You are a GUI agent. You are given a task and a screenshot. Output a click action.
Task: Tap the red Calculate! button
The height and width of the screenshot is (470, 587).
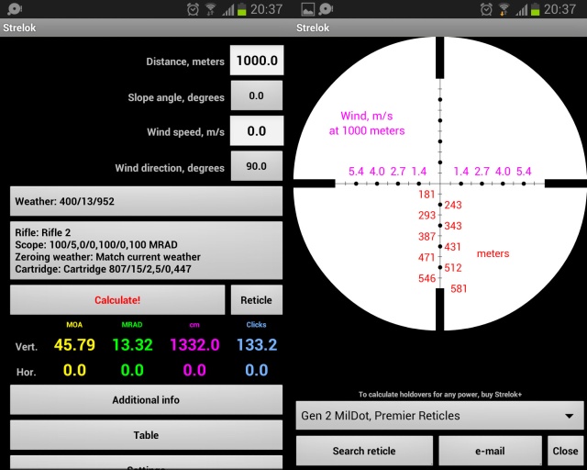coord(117,300)
